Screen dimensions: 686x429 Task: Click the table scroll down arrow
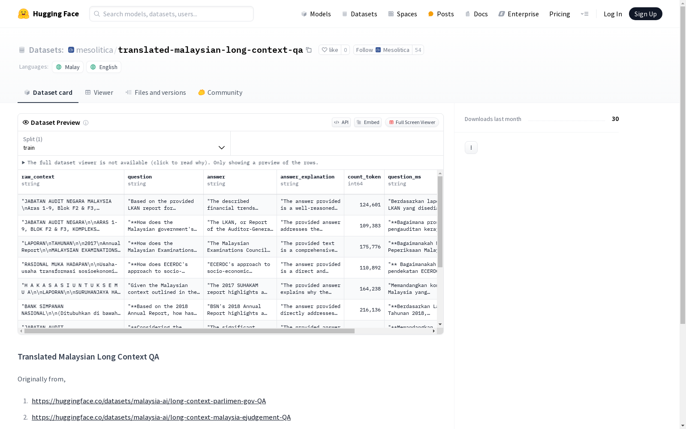coord(440,324)
